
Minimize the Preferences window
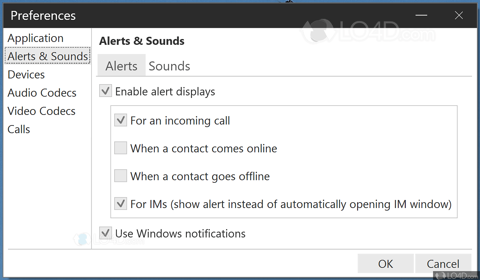[421, 15]
